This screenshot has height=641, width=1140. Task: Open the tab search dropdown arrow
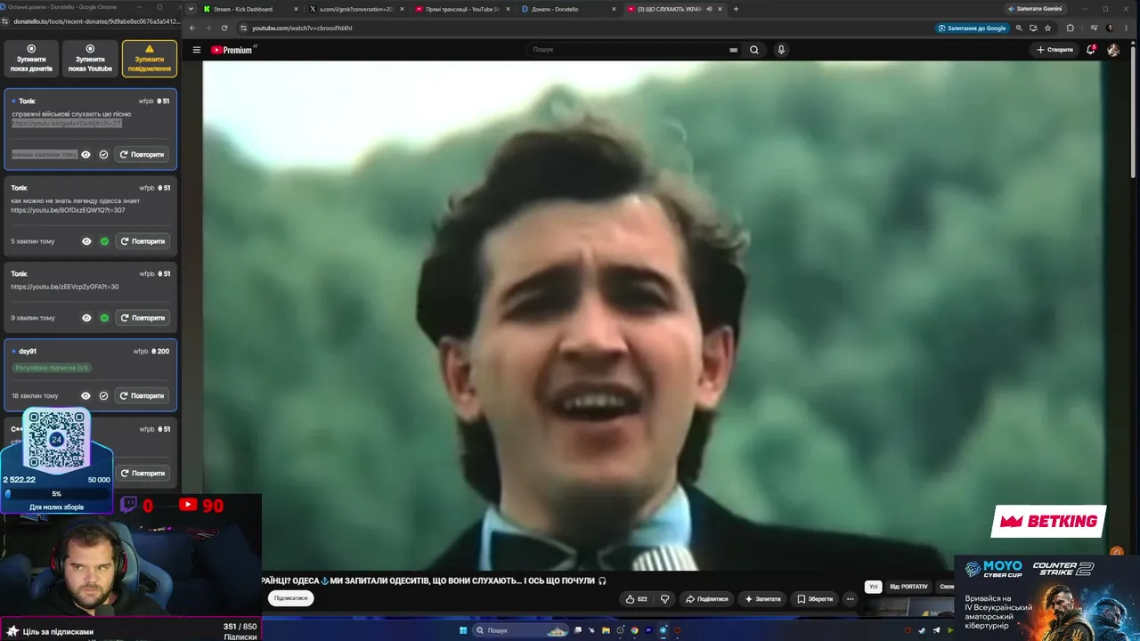coord(191,9)
